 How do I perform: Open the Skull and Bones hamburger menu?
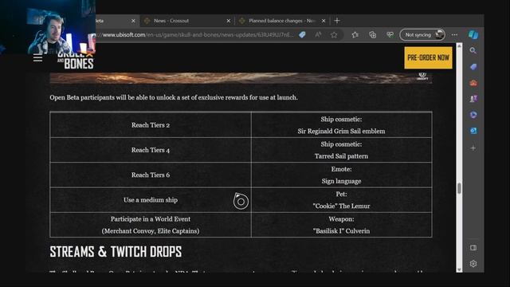coord(37,58)
